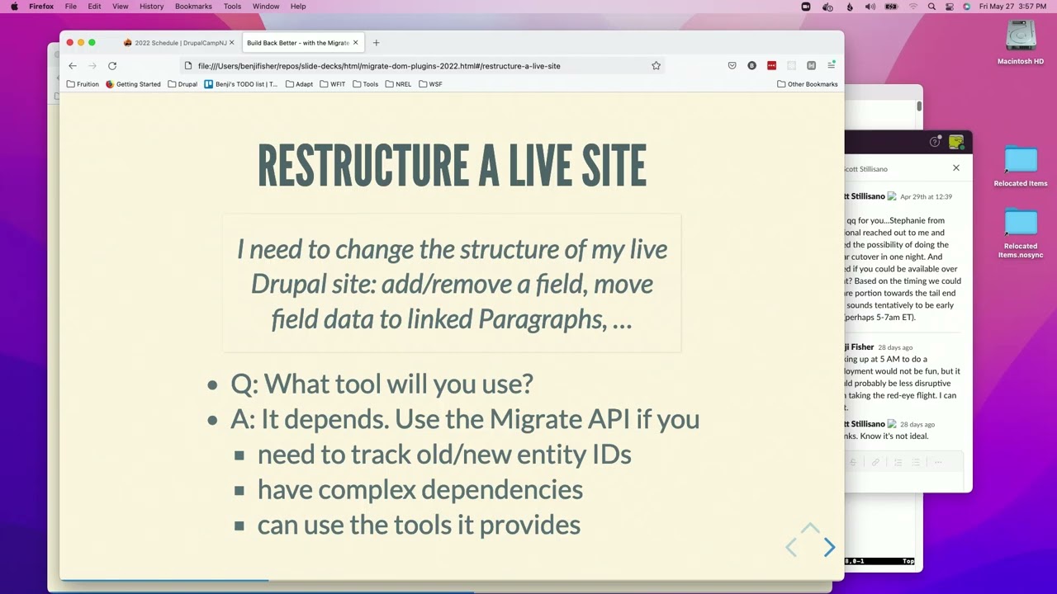This screenshot has width=1057, height=594.
Task: Open the Fruition bookmarks folder
Action: coord(83,84)
